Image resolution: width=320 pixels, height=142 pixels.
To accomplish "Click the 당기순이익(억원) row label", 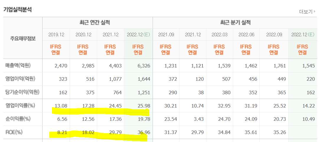I will point(22,92).
